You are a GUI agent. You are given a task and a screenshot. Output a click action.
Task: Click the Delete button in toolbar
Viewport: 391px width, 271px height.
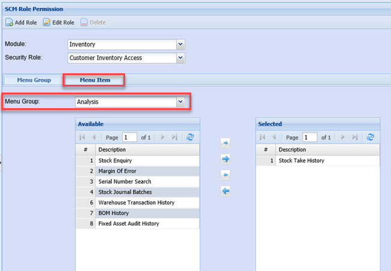(x=93, y=22)
